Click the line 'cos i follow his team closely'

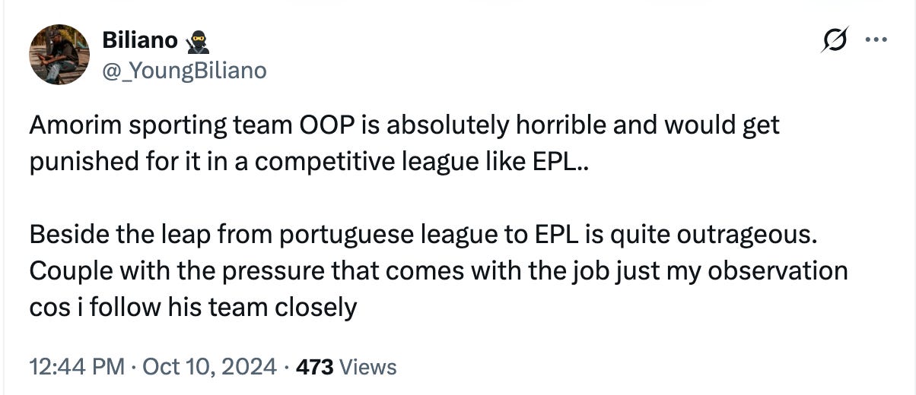(193, 308)
